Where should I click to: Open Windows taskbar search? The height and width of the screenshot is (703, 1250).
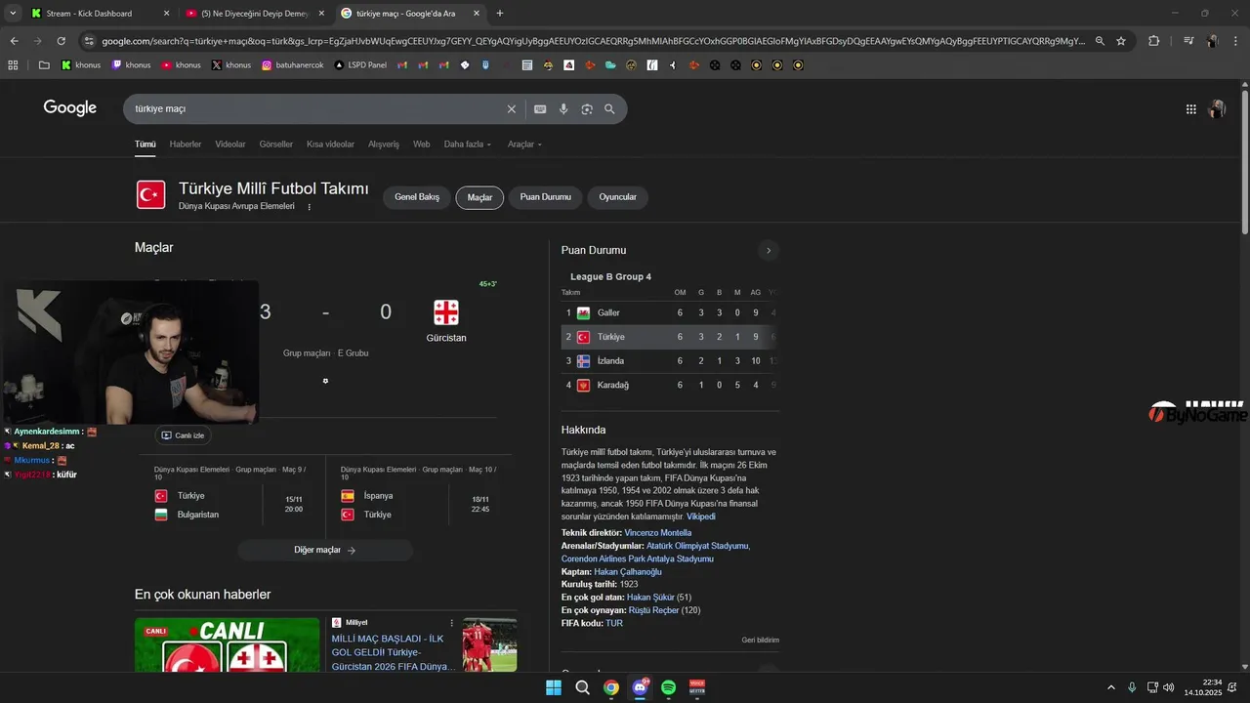point(582,687)
